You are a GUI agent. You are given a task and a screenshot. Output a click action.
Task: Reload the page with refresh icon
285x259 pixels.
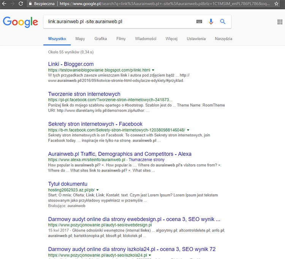[21, 3]
